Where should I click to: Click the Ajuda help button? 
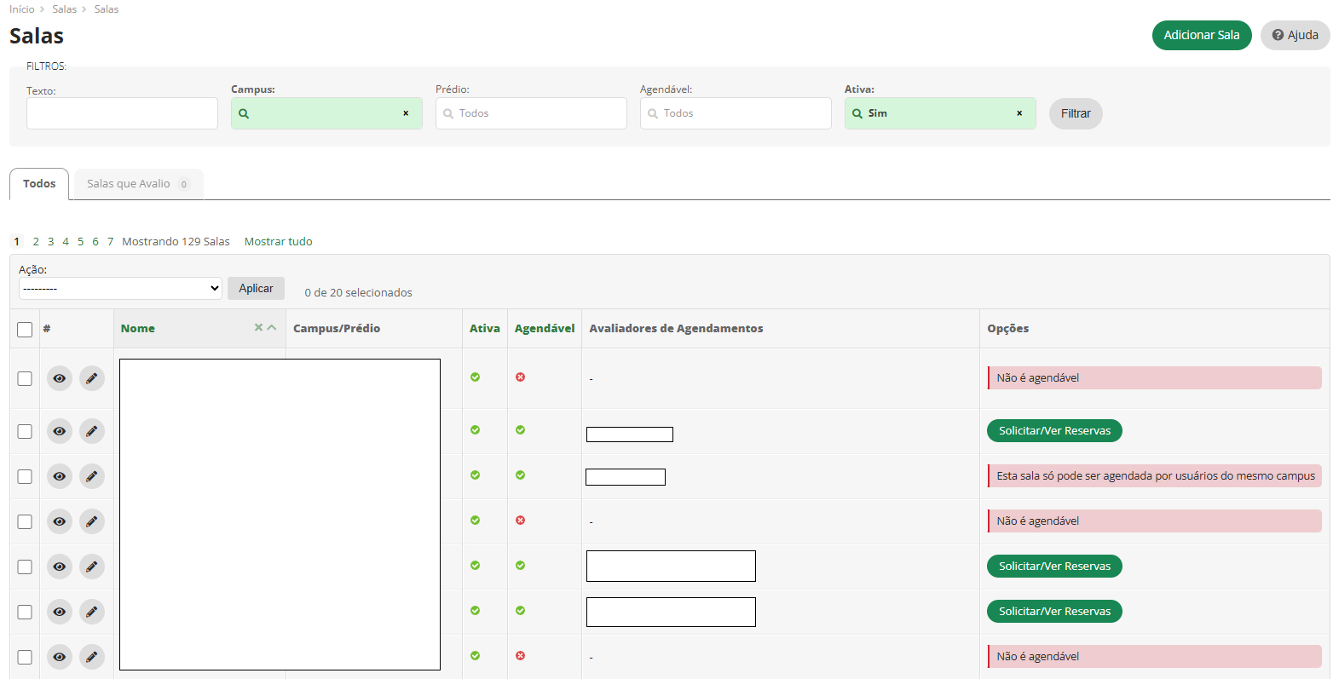(x=1295, y=35)
